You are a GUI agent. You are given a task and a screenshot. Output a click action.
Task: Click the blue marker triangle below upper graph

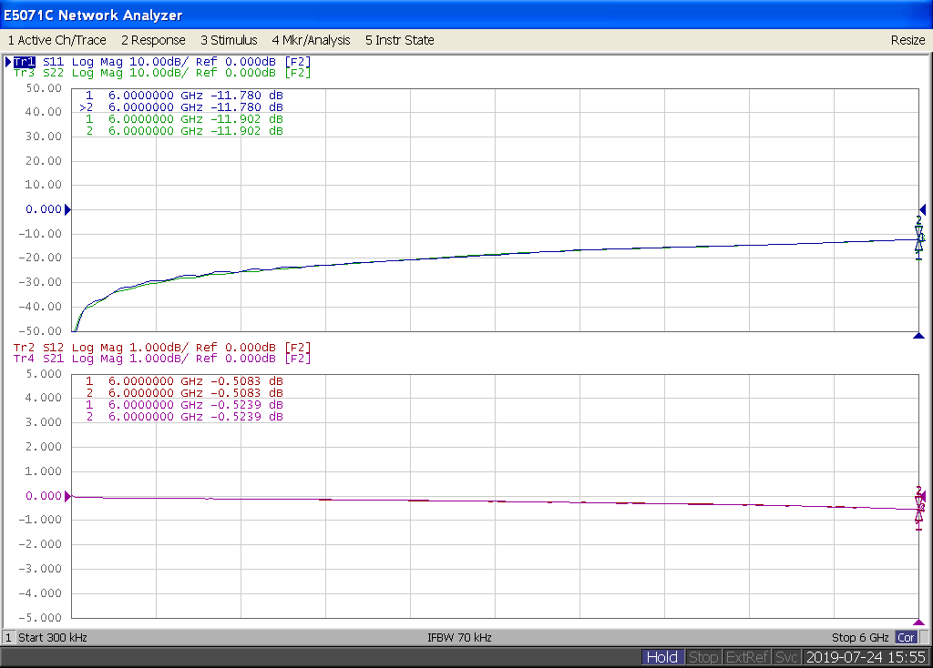point(918,336)
